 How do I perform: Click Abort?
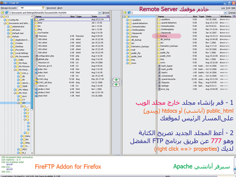[x=60, y=8]
